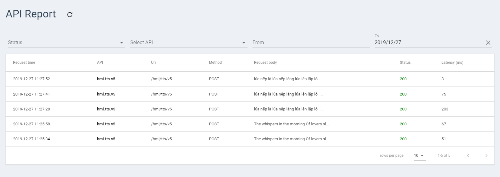
Task: Select the row at 2019-12-27 11:27:52
Action: (250, 79)
